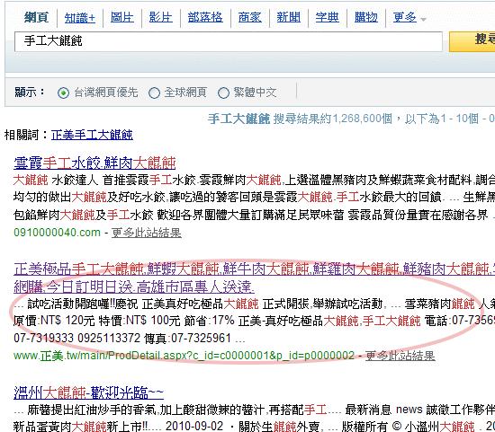Open result 溫州大餛飩-歡迎光臨~~
Image resolution: width=495 pixels, height=432 pixels.
[x=89, y=392]
